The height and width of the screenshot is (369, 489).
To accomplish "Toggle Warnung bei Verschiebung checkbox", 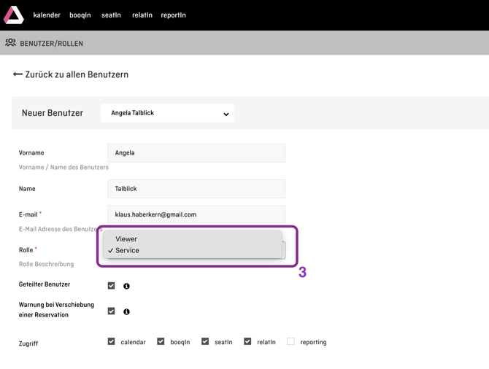I will click(111, 311).
